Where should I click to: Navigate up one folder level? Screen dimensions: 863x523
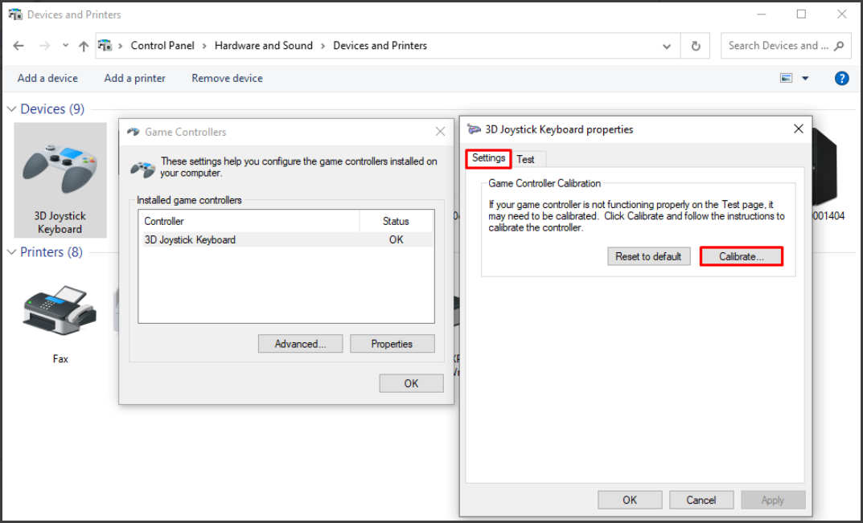[83, 46]
